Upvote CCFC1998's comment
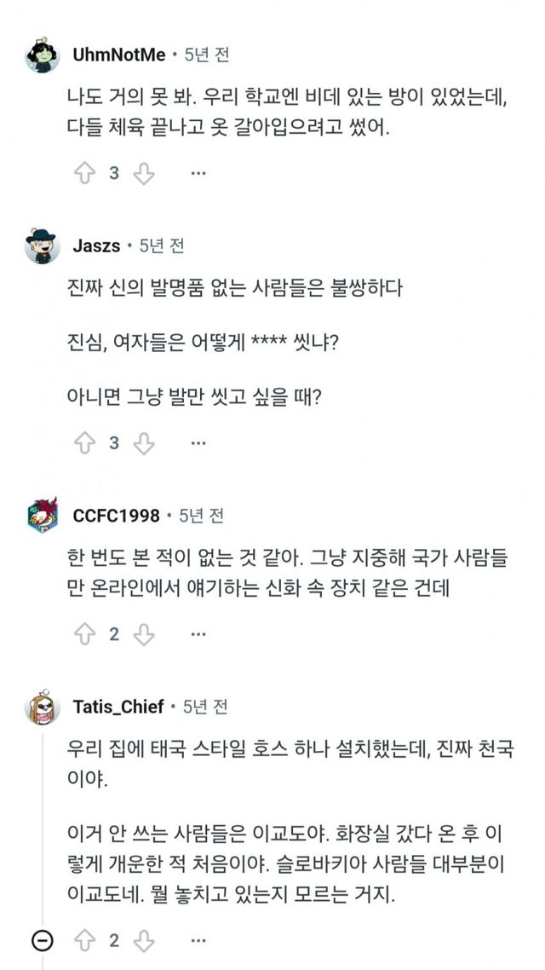The height and width of the screenshot is (970, 545). point(84,634)
